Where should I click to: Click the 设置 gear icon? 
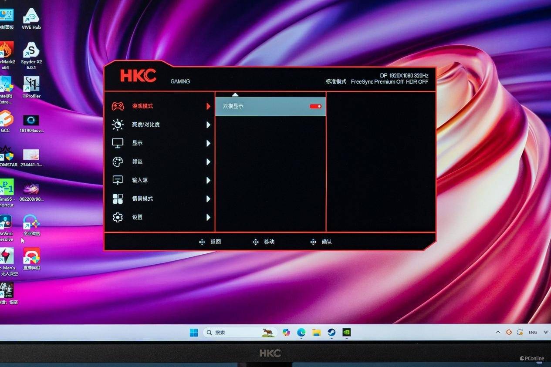coord(118,217)
